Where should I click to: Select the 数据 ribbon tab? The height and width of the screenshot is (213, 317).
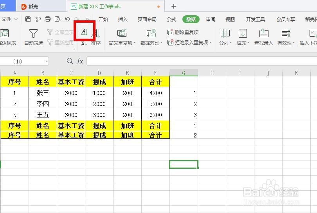[x=191, y=19]
